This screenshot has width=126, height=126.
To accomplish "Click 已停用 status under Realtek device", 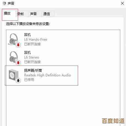I will [29, 80].
